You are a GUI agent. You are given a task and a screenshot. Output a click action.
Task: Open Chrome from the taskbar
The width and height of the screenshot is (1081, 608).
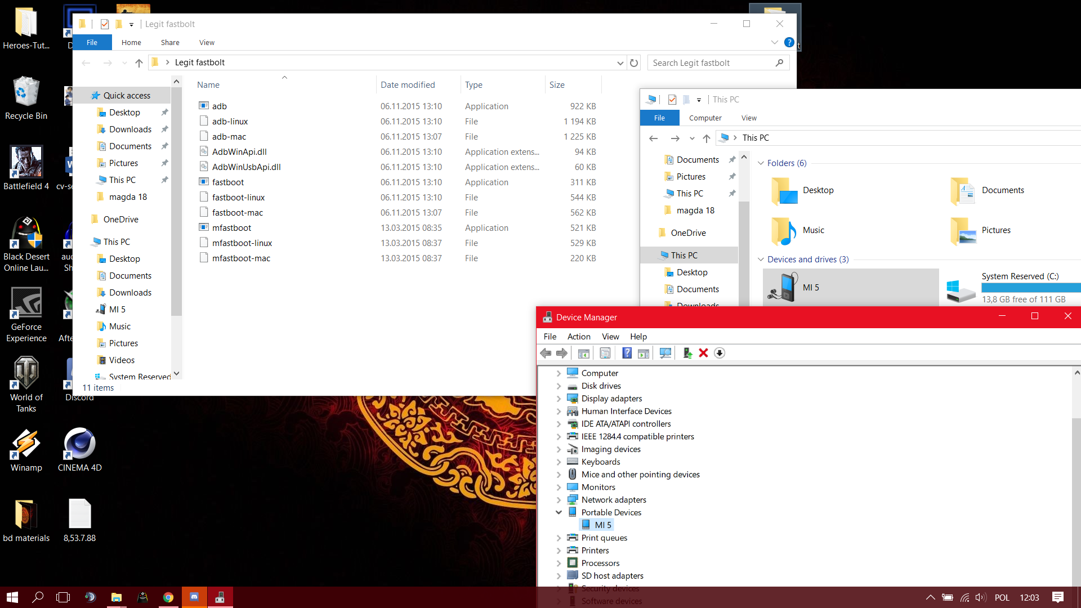coord(168,597)
